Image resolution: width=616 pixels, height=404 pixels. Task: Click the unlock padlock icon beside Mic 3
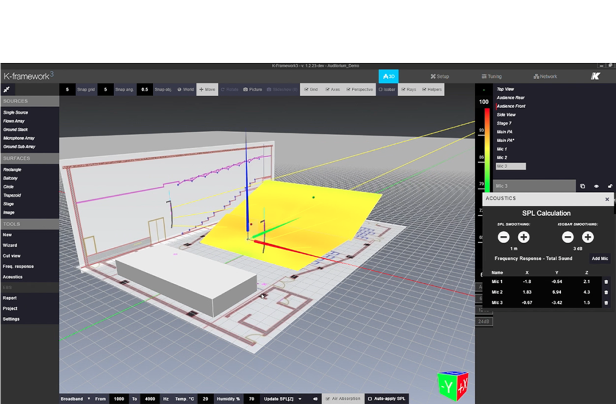point(610,187)
